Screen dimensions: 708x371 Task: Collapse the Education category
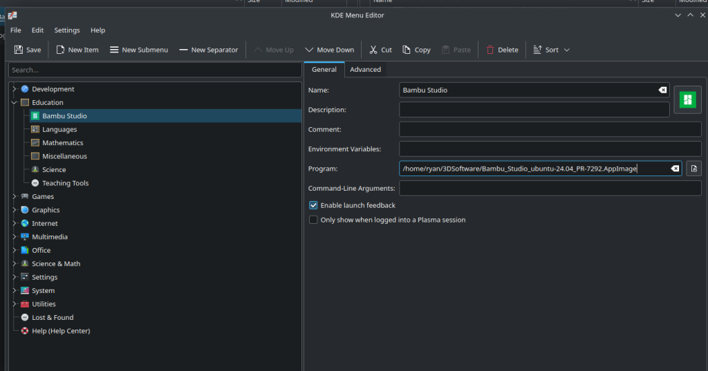(15, 102)
